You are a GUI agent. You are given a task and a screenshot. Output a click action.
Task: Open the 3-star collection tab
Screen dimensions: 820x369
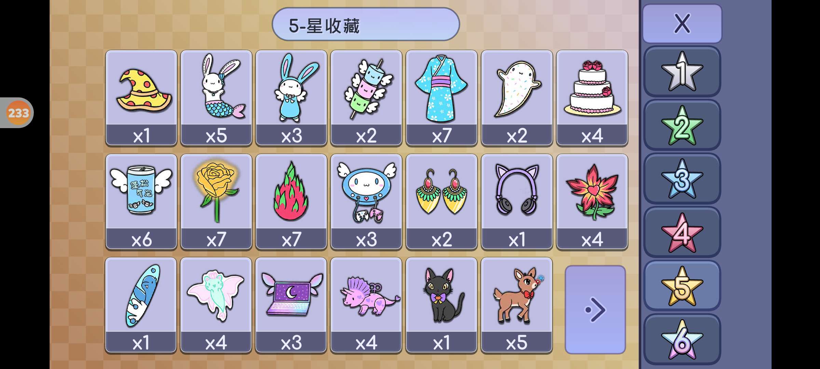click(682, 179)
